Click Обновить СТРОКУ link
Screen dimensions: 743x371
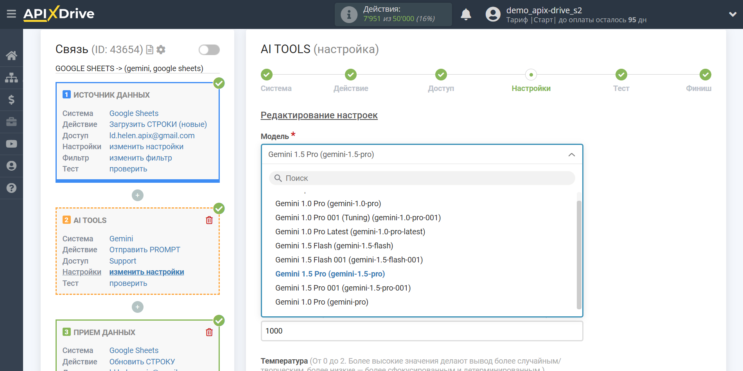[142, 362]
